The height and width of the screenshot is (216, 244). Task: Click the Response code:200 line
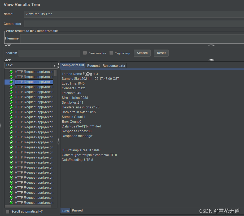(x=77, y=131)
